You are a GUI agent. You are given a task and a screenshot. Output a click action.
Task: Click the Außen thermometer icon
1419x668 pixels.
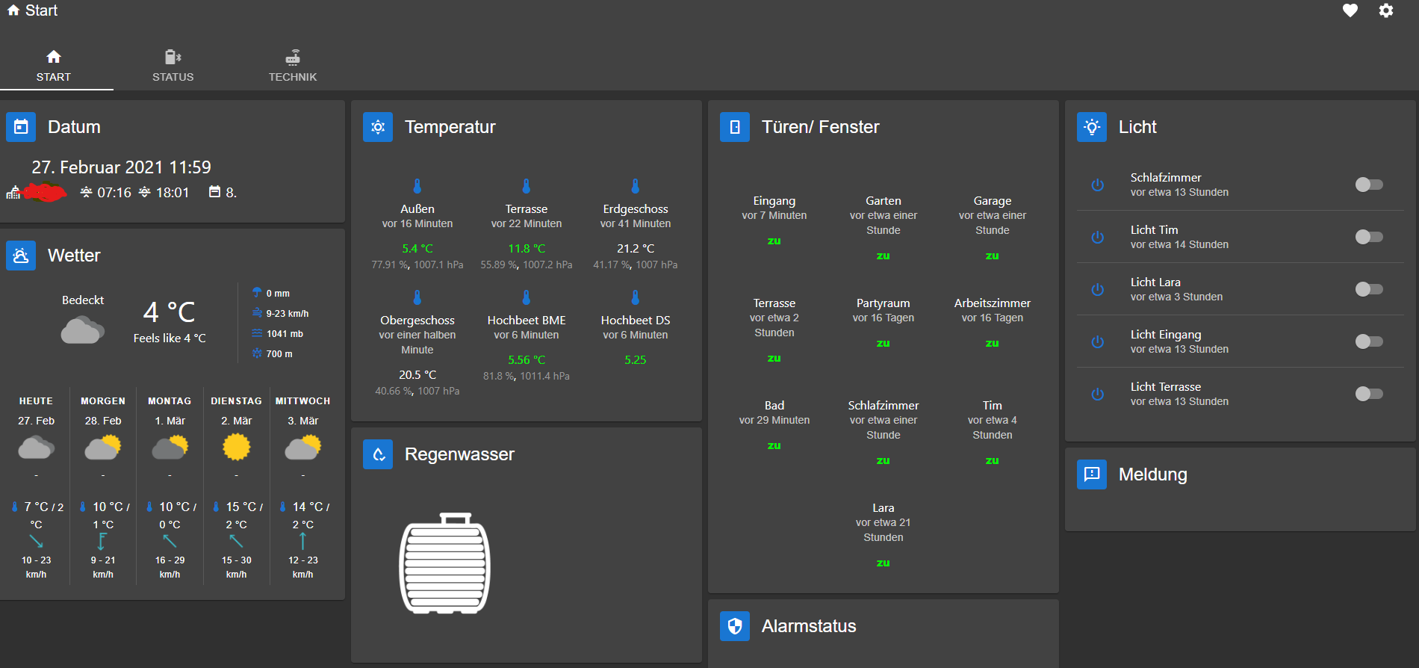tap(417, 186)
